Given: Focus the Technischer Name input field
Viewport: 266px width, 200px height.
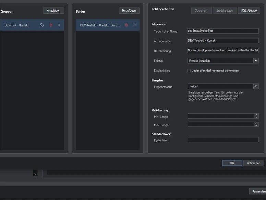Looking at the screenshot, I should pos(223,31).
